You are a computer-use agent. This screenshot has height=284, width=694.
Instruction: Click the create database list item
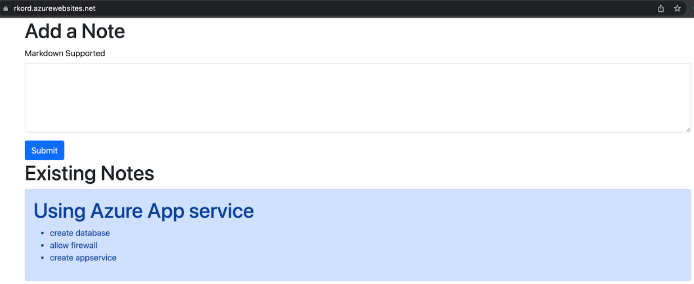[80, 233]
